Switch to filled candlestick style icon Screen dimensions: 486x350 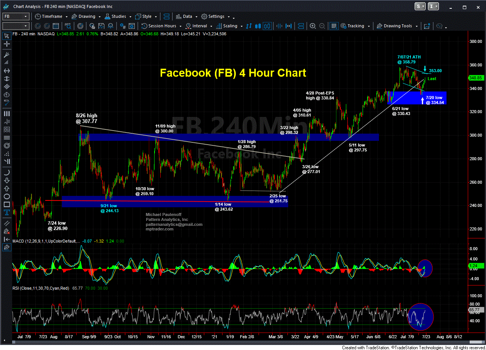pyautogui.click(x=258, y=26)
